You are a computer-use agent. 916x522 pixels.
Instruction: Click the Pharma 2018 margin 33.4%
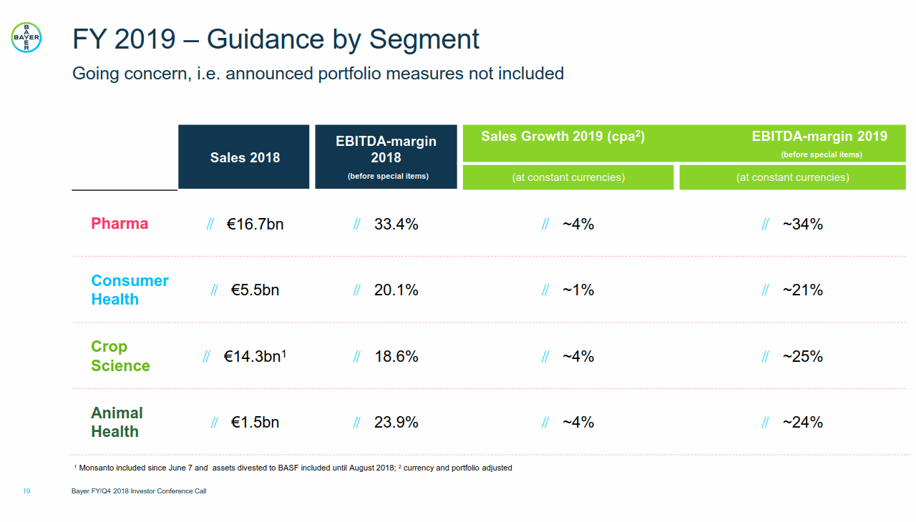396,225
